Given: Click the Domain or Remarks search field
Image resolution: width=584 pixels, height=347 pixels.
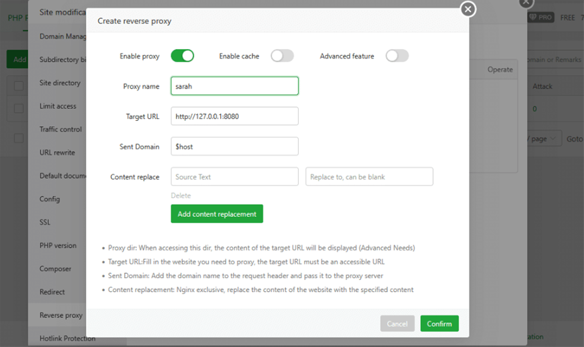Looking at the screenshot, I should (554, 60).
